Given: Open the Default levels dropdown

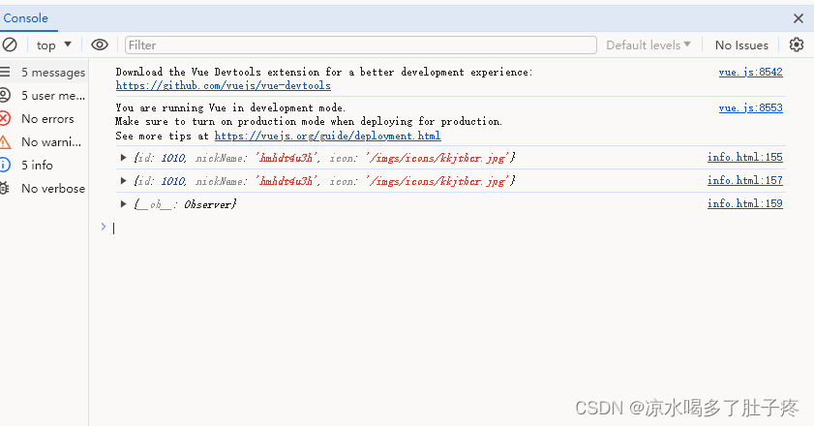Looking at the screenshot, I should pyautogui.click(x=648, y=46).
